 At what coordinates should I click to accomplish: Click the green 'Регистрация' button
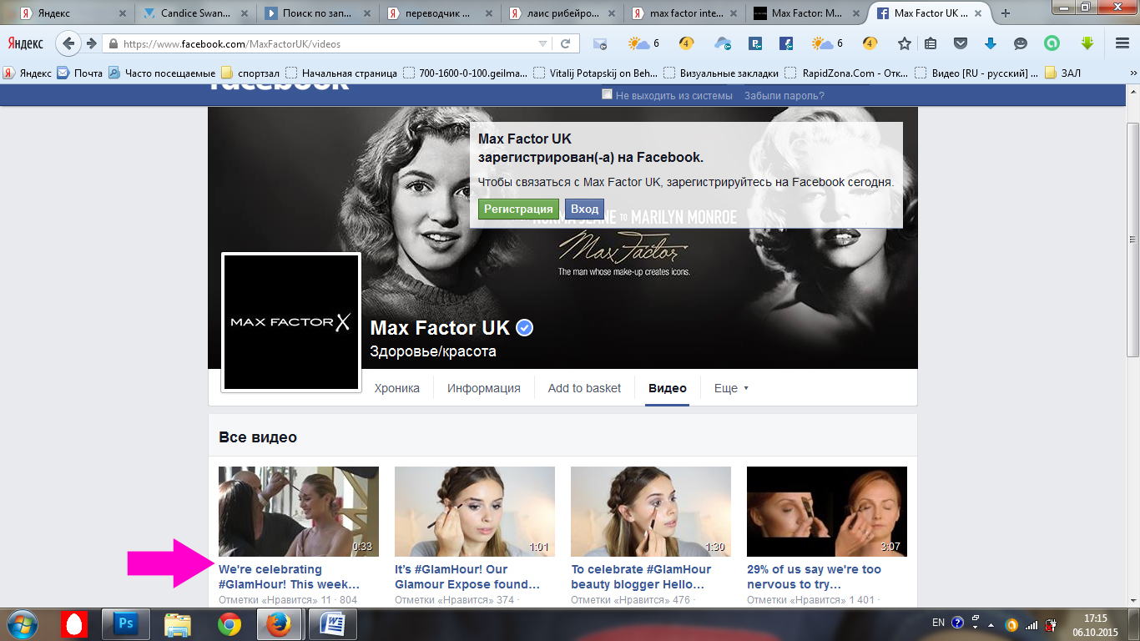pyautogui.click(x=518, y=209)
